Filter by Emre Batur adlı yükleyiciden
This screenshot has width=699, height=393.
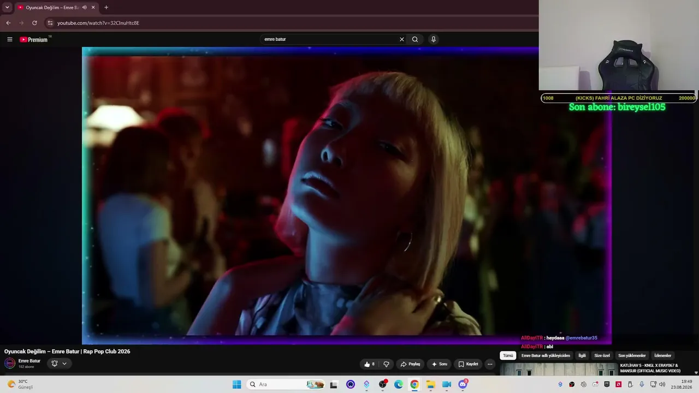click(546, 355)
